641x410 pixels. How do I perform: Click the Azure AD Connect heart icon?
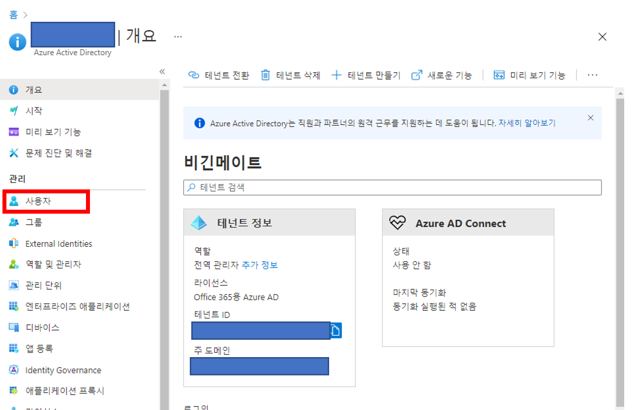click(397, 223)
